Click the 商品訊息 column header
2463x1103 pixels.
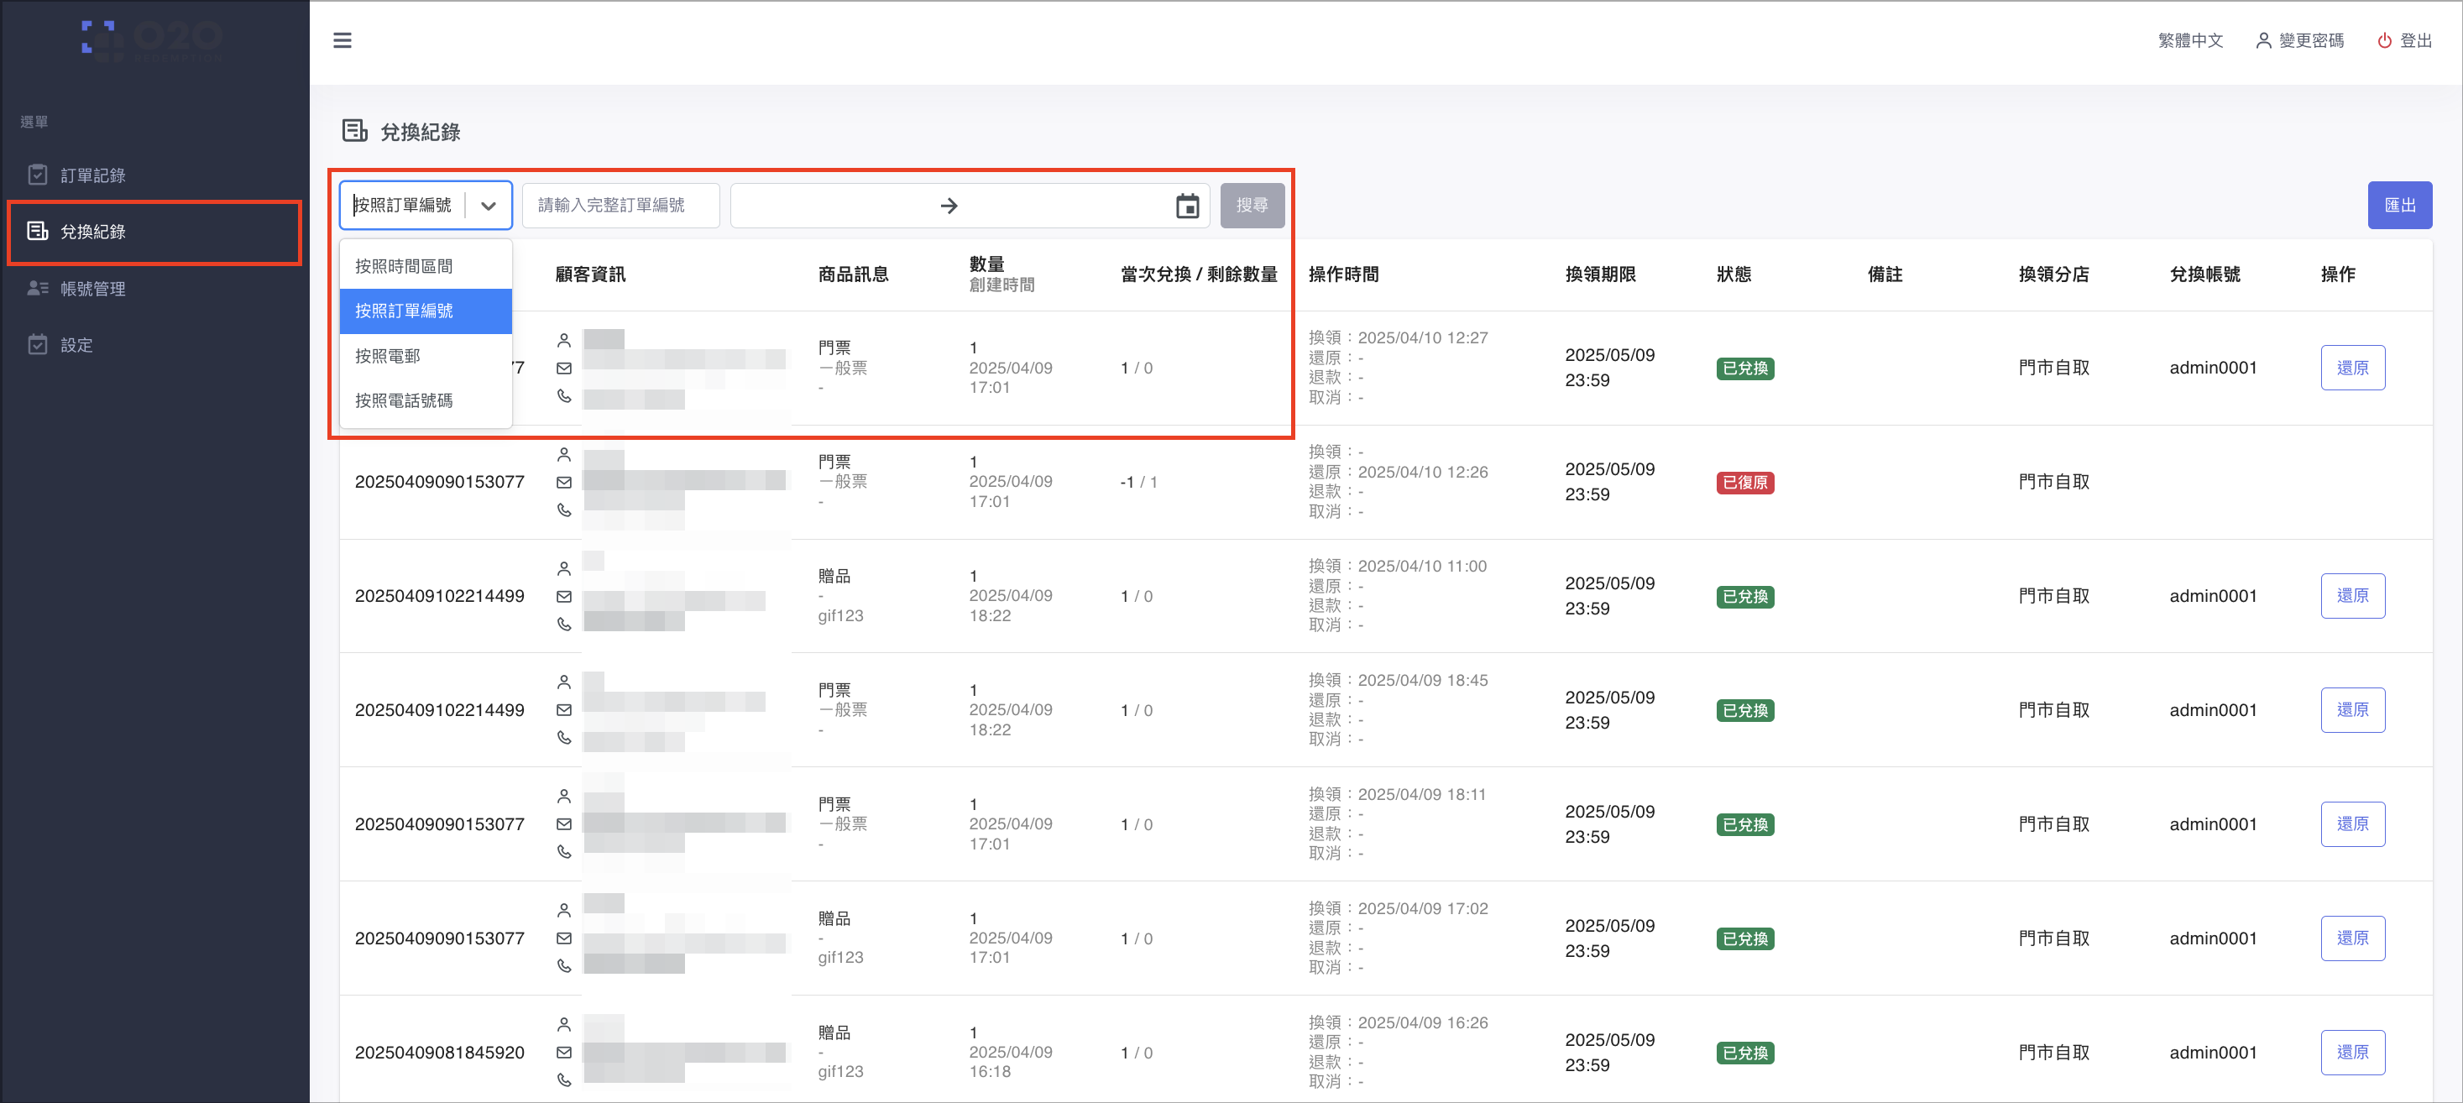click(853, 274)
